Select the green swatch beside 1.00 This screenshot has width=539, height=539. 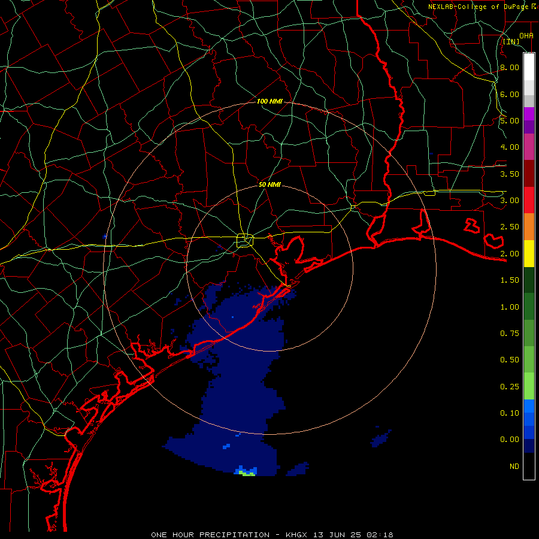[529, 307]
